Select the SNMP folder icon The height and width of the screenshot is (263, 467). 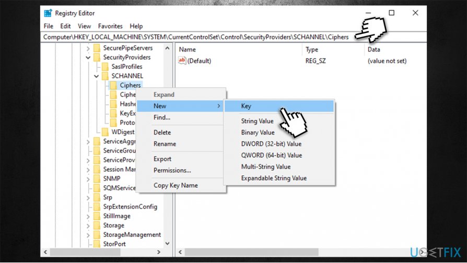[97, 178]
